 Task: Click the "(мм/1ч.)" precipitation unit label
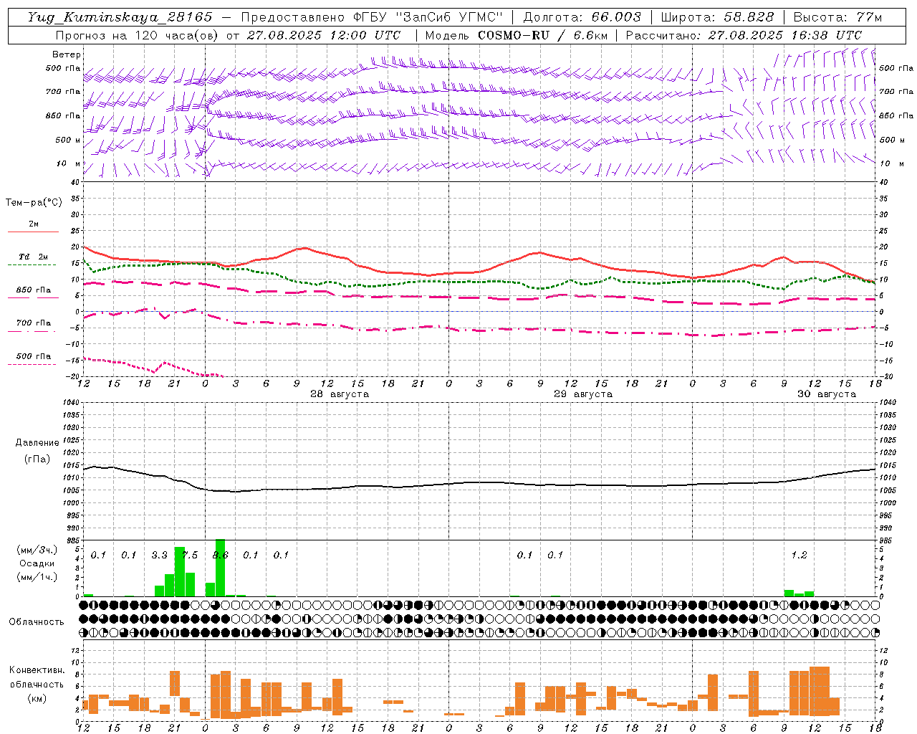pyautogui.click(x=37, y=577)
